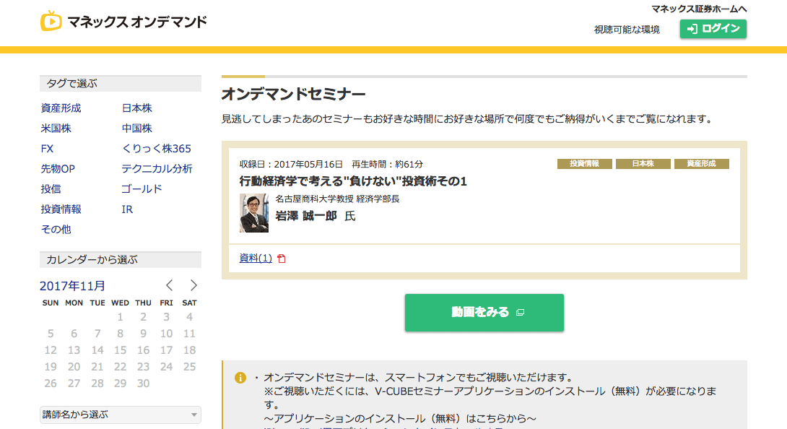Select the 日本株 tag in sidebar
Image resolution: width=787 pixels, height=429 pixels.
pos(136,108)
